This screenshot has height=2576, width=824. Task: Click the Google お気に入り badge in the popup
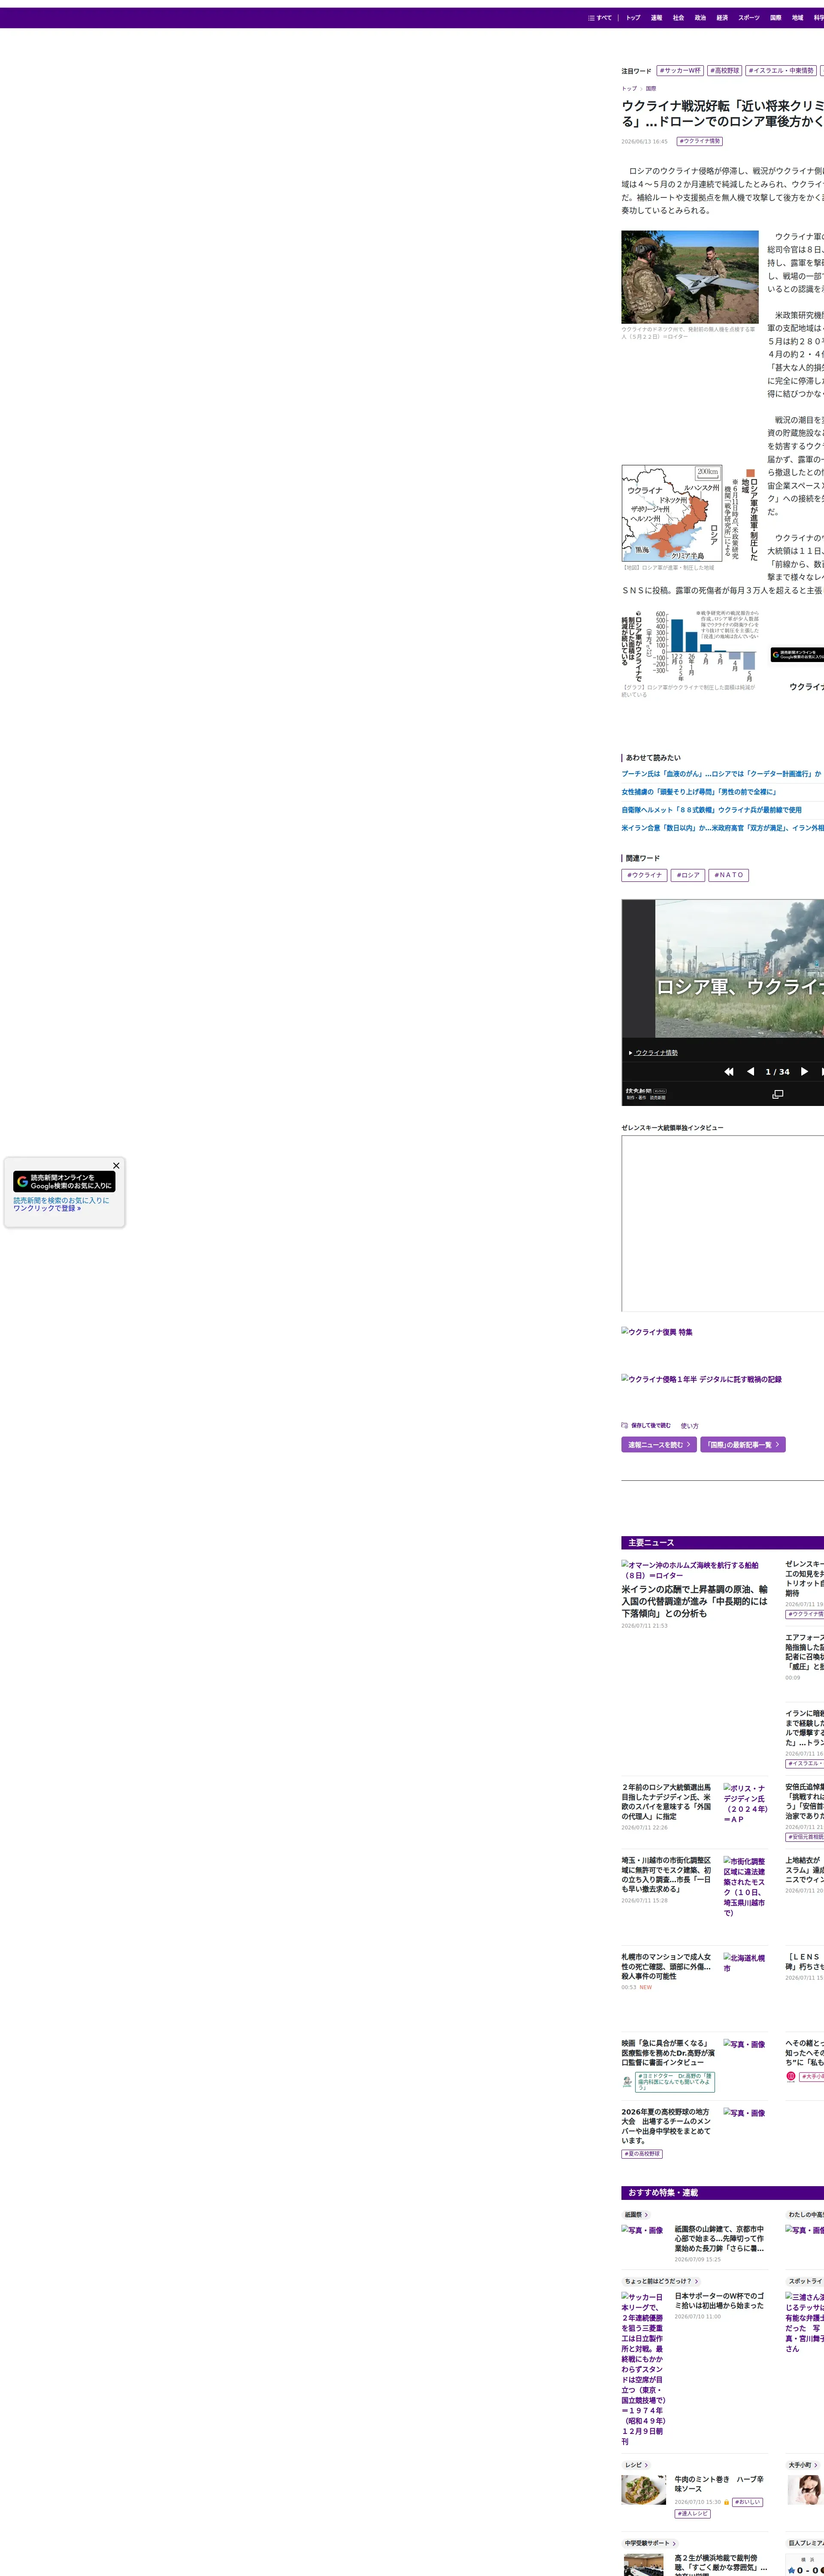(64, 1182)
